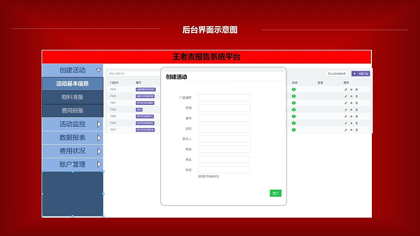Click 操作 column header
420x236 pixels.
pos(346,83)
